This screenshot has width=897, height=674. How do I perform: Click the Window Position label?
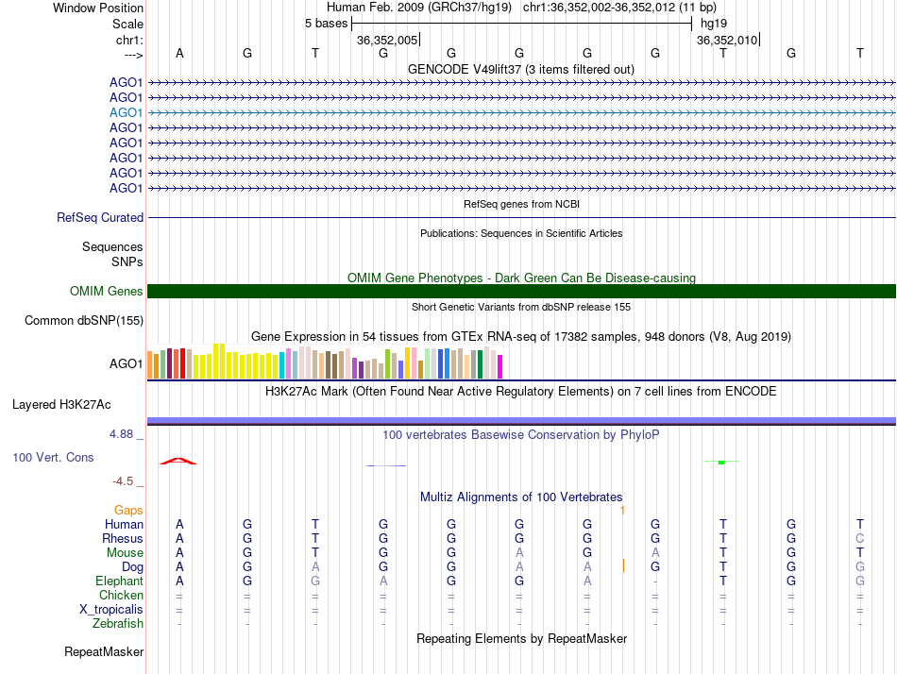(98, 8)
